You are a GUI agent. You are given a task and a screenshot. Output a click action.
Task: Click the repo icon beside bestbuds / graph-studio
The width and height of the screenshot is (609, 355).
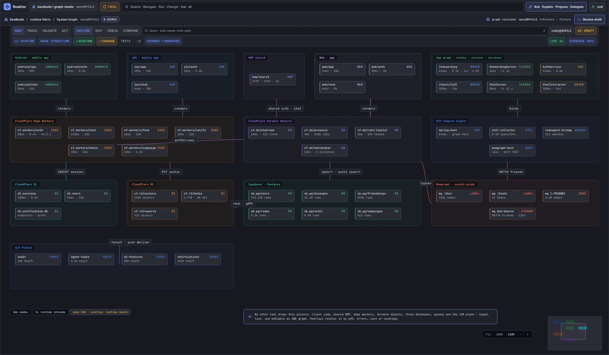pos(34,7)
